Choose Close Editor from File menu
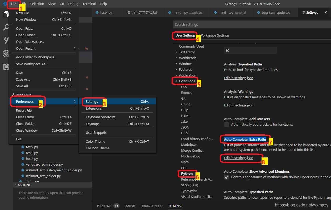Image resolution: width=331 pixels, height=210 pixels. [44, 117]
